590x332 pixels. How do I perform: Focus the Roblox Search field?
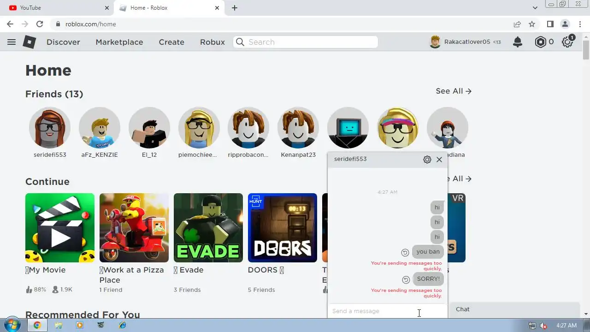tap(306, 42)
